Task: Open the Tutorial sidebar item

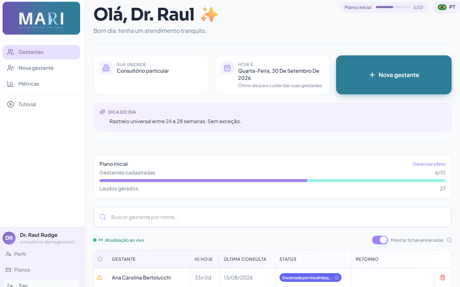Action: [41, 104]
